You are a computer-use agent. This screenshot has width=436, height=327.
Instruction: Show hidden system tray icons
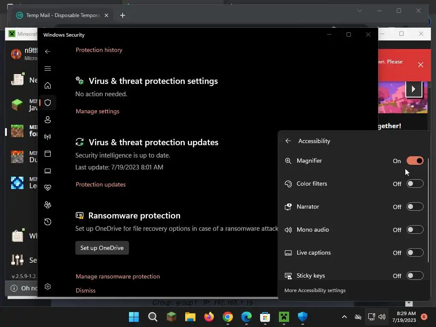tap(344, 317)
